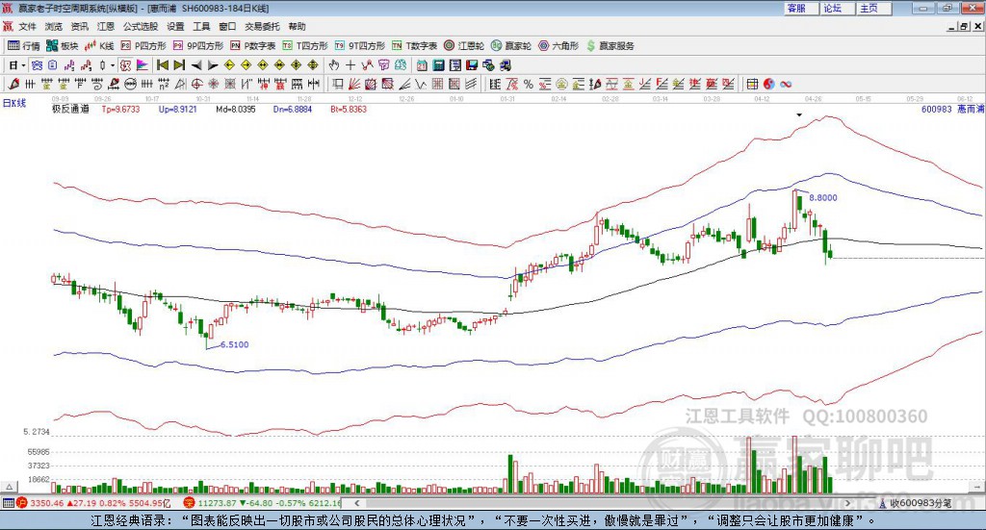Select the red circle target tool
The image size is (986, 530).
pos(196,84)
